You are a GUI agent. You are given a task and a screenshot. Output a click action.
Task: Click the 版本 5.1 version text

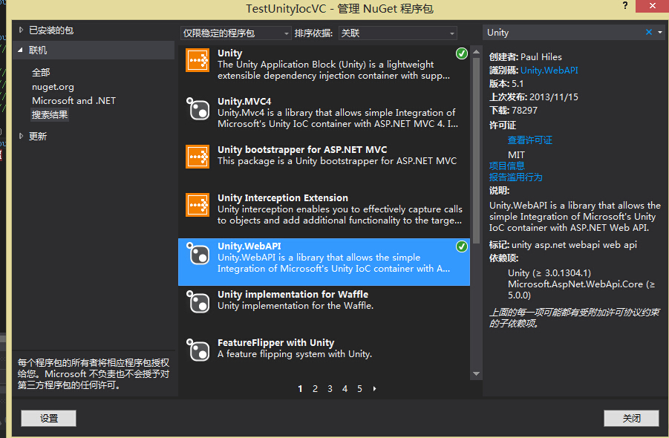(506, 84)
